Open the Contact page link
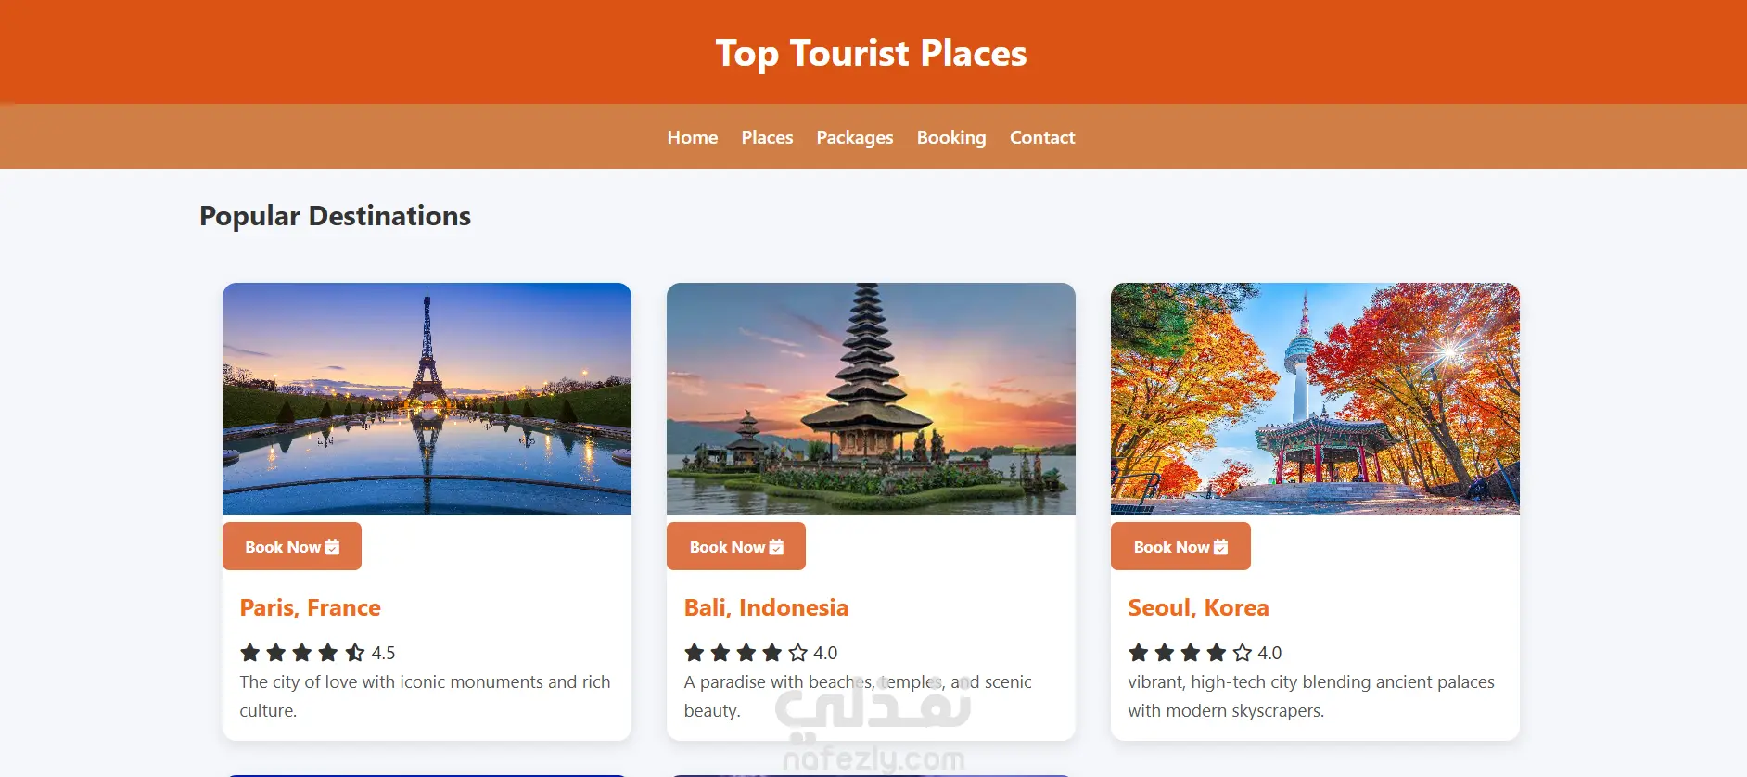Viewport: 1747px width, 777px height. [x=1042, y=137]
